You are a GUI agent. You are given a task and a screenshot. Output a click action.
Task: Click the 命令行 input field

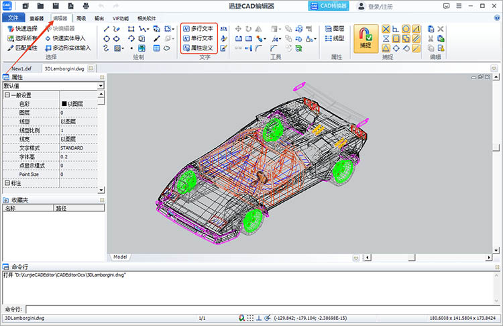coord(262,309)
